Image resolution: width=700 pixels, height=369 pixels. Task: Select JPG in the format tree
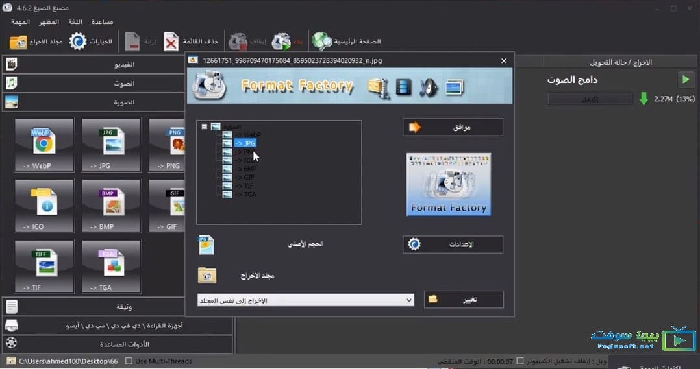click(x=245, y=143)
